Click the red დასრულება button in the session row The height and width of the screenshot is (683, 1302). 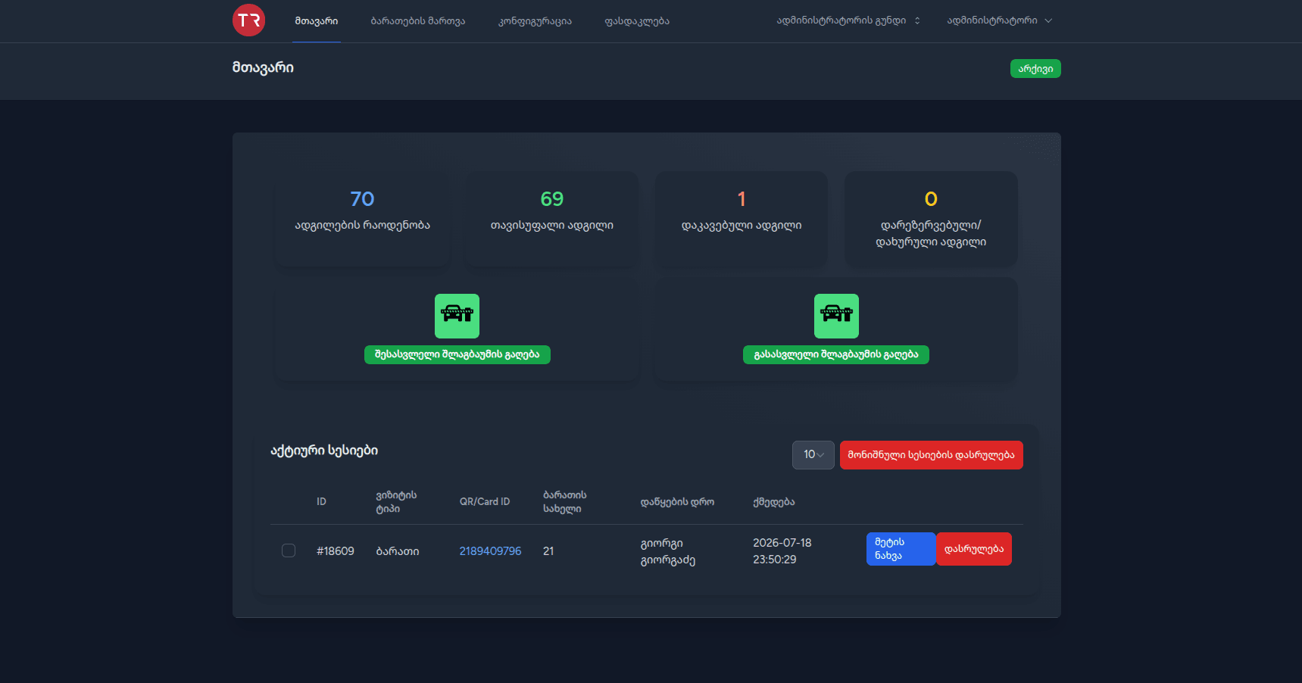974,549
